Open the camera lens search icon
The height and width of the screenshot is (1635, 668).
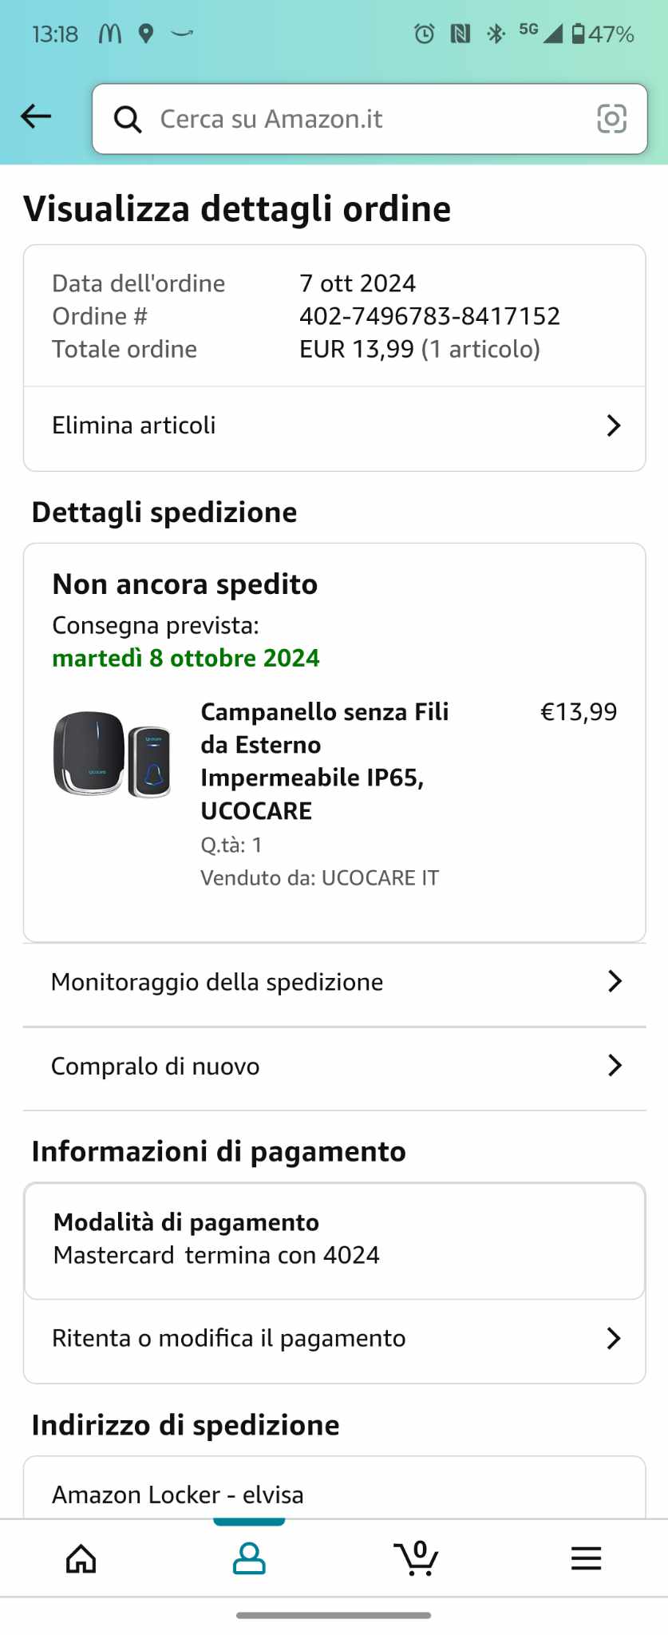(x=611, y=118)
